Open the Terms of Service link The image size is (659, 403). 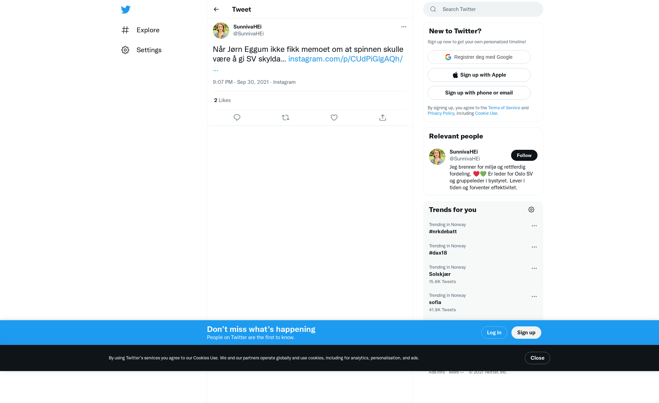tap(504, 108)
